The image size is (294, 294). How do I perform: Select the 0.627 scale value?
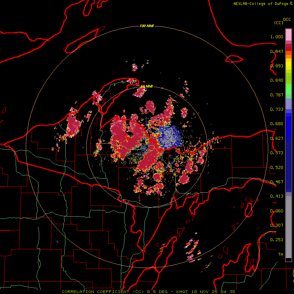pyautogui.click(x=277, y=139)
